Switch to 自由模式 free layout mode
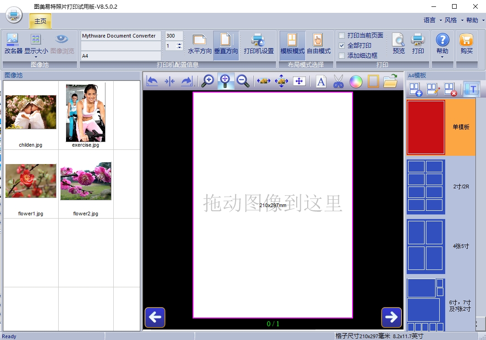This screenshot has width=486, height=340. 318,44
